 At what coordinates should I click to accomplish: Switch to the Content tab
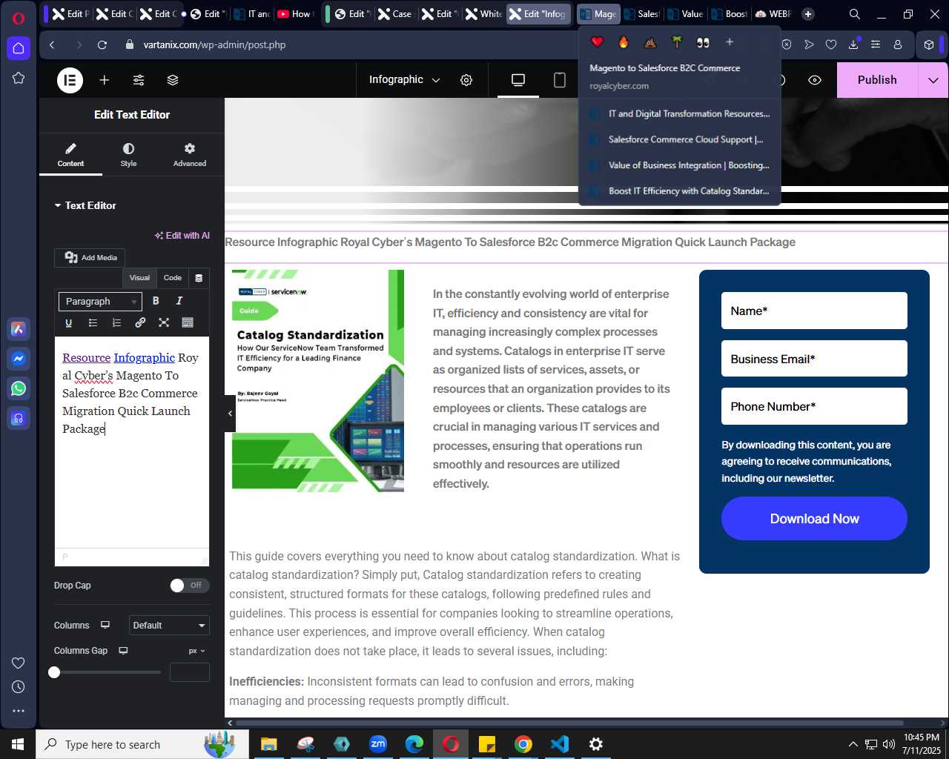pos(70,154)
